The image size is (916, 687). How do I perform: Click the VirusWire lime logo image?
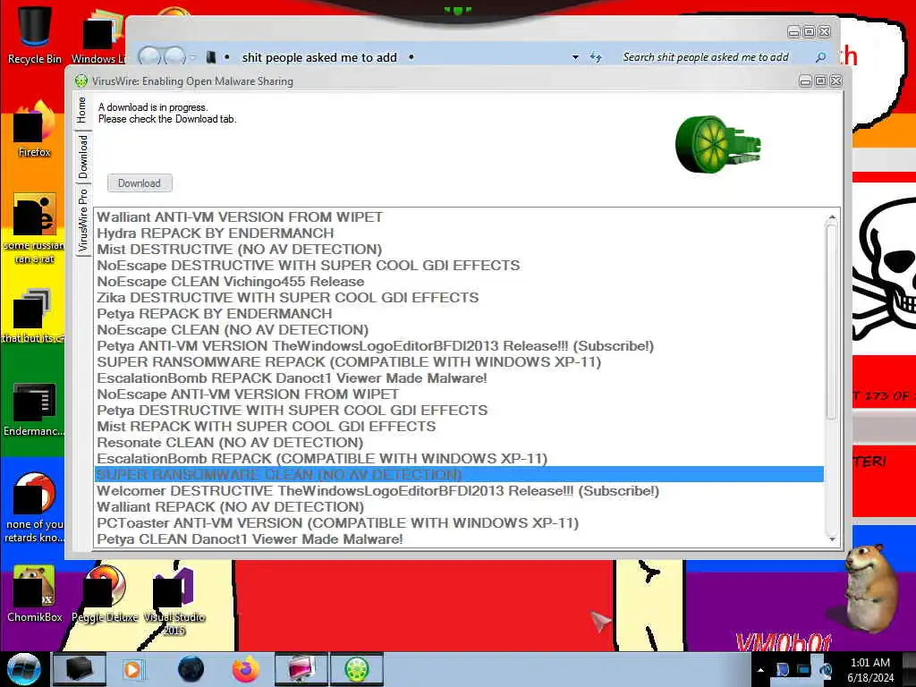[x=718, y=144]
